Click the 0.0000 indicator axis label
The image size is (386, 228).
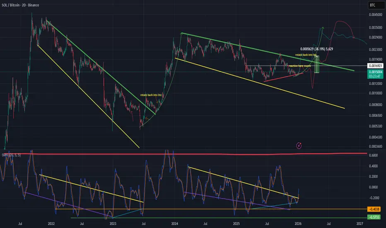(374, 187)
